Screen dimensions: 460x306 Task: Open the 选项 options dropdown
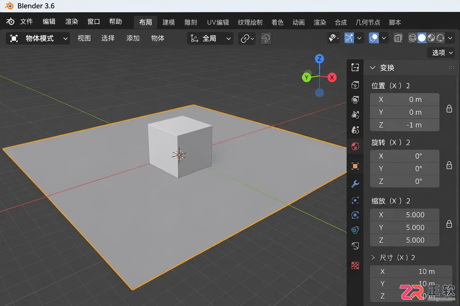tap(441, 53)
